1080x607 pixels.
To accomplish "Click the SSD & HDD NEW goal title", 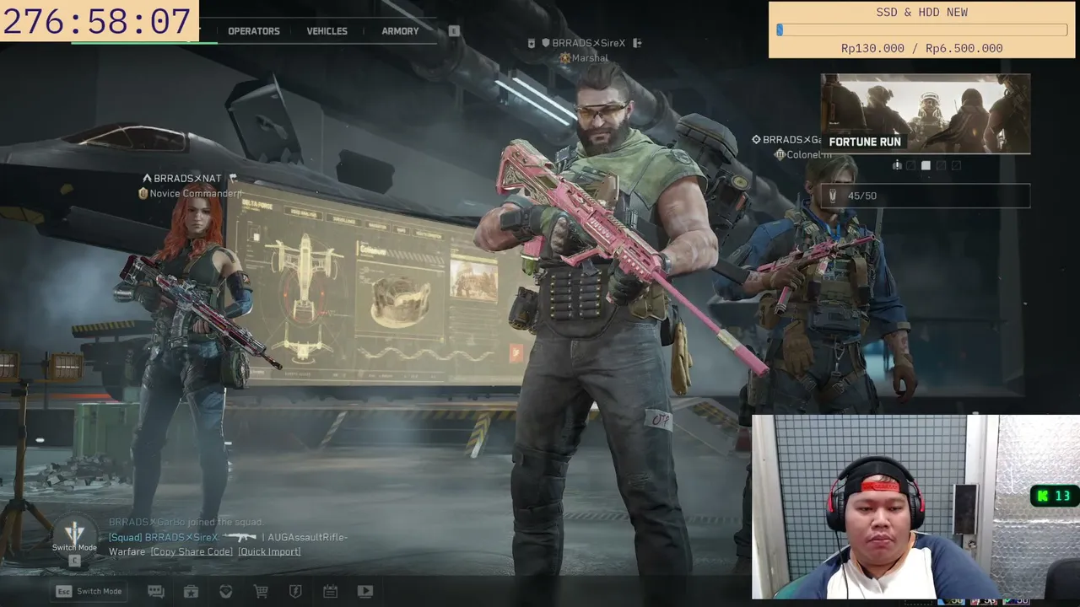I will tap(922, 13).
